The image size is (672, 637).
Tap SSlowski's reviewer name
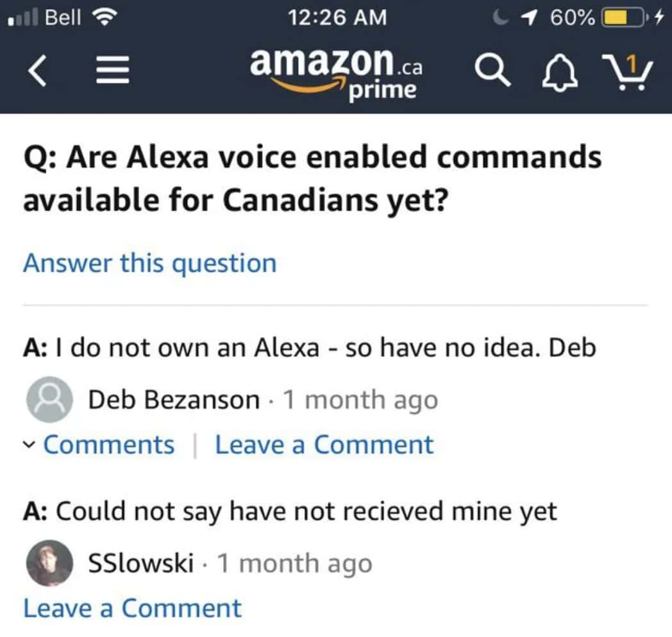[x=141, y=563]
